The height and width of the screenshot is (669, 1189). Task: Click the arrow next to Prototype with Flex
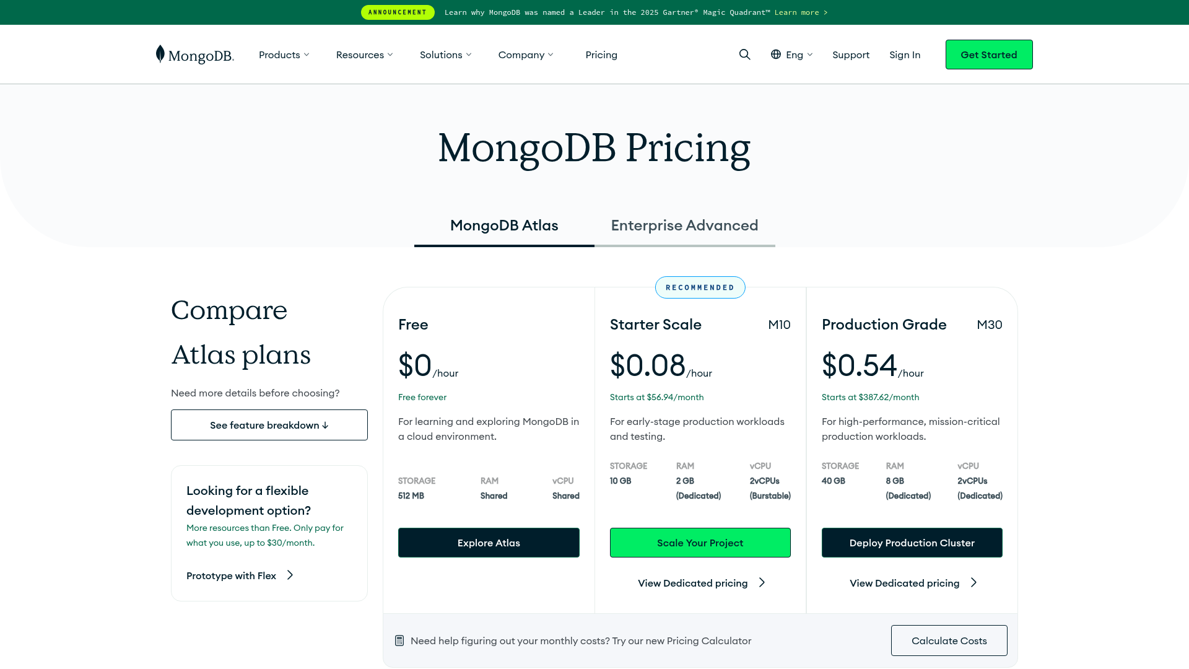[290, 575]
